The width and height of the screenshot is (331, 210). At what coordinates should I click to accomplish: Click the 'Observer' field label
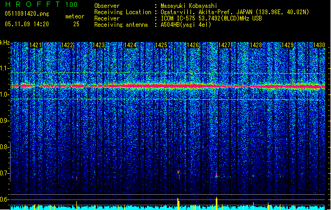click(107, 6)
